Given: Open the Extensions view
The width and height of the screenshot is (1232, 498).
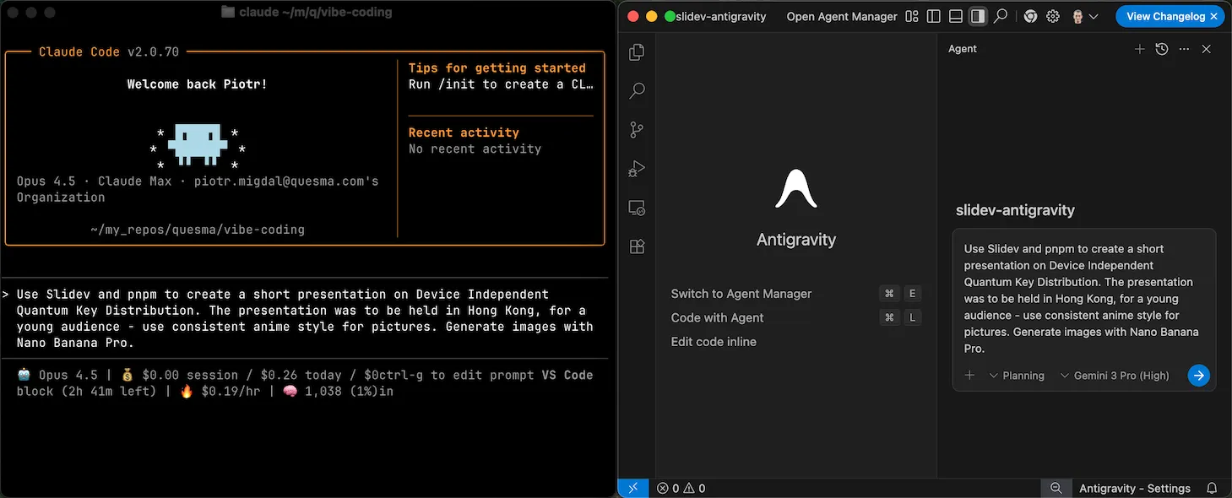Looking at the screenshot, I should pyautogui.click(x=637, y=246).
